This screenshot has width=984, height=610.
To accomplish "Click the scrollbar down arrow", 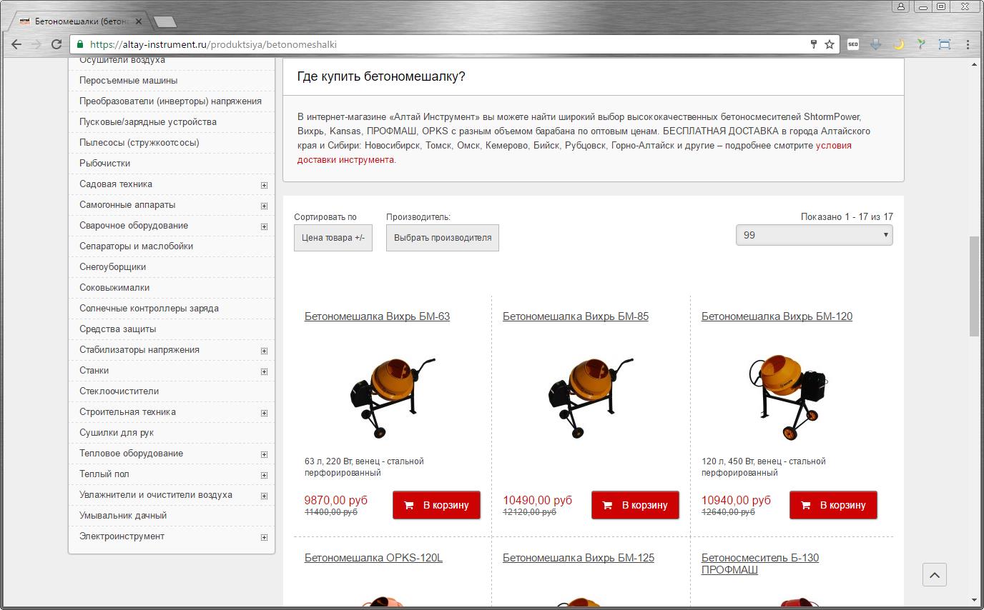I will pos(974,600).
